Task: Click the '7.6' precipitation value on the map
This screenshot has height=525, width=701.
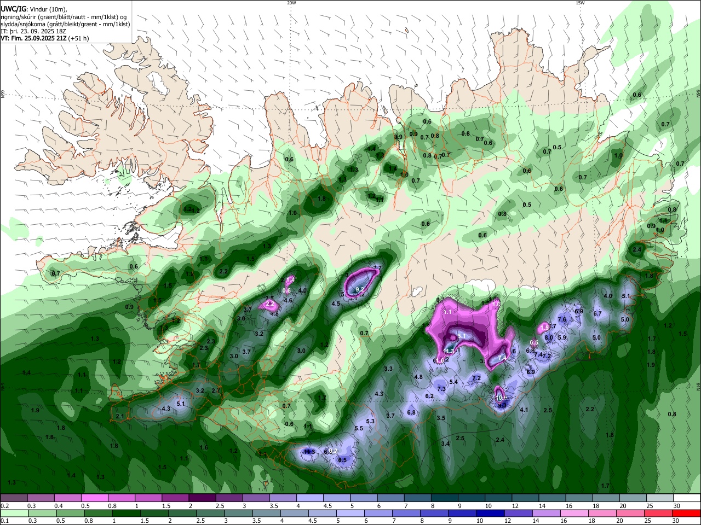Action: point(562,319)
